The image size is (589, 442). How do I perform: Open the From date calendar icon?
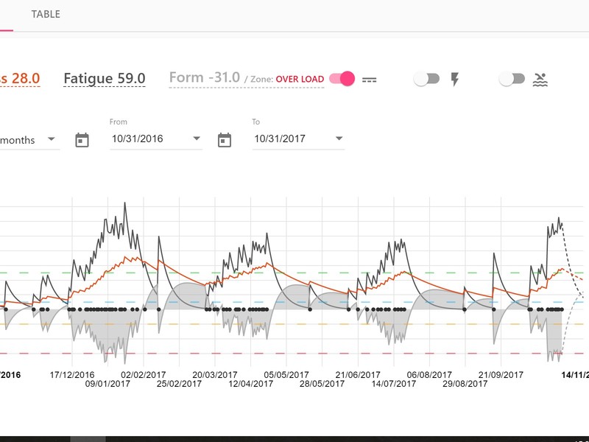tap(82, 140)
